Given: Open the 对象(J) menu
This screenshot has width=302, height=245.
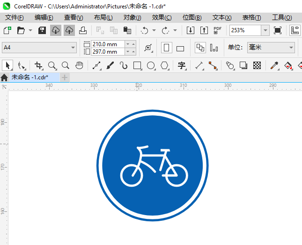Looking at the screenshot, I should coord(133,18).
